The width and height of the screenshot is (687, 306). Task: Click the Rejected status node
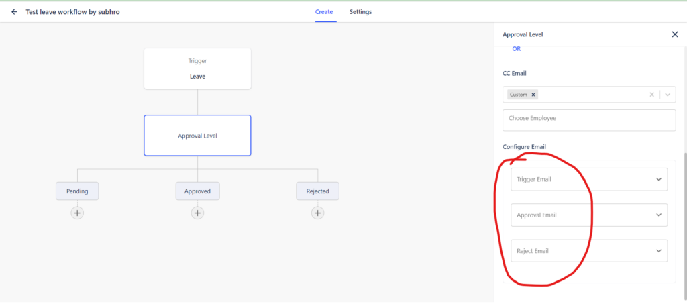[317, 191]
